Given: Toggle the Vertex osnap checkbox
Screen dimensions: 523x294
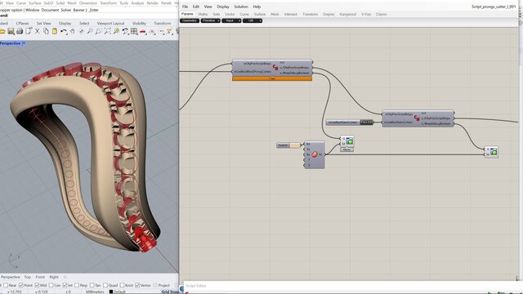Looking at the screenshot, I should click(x=137, y=285).
